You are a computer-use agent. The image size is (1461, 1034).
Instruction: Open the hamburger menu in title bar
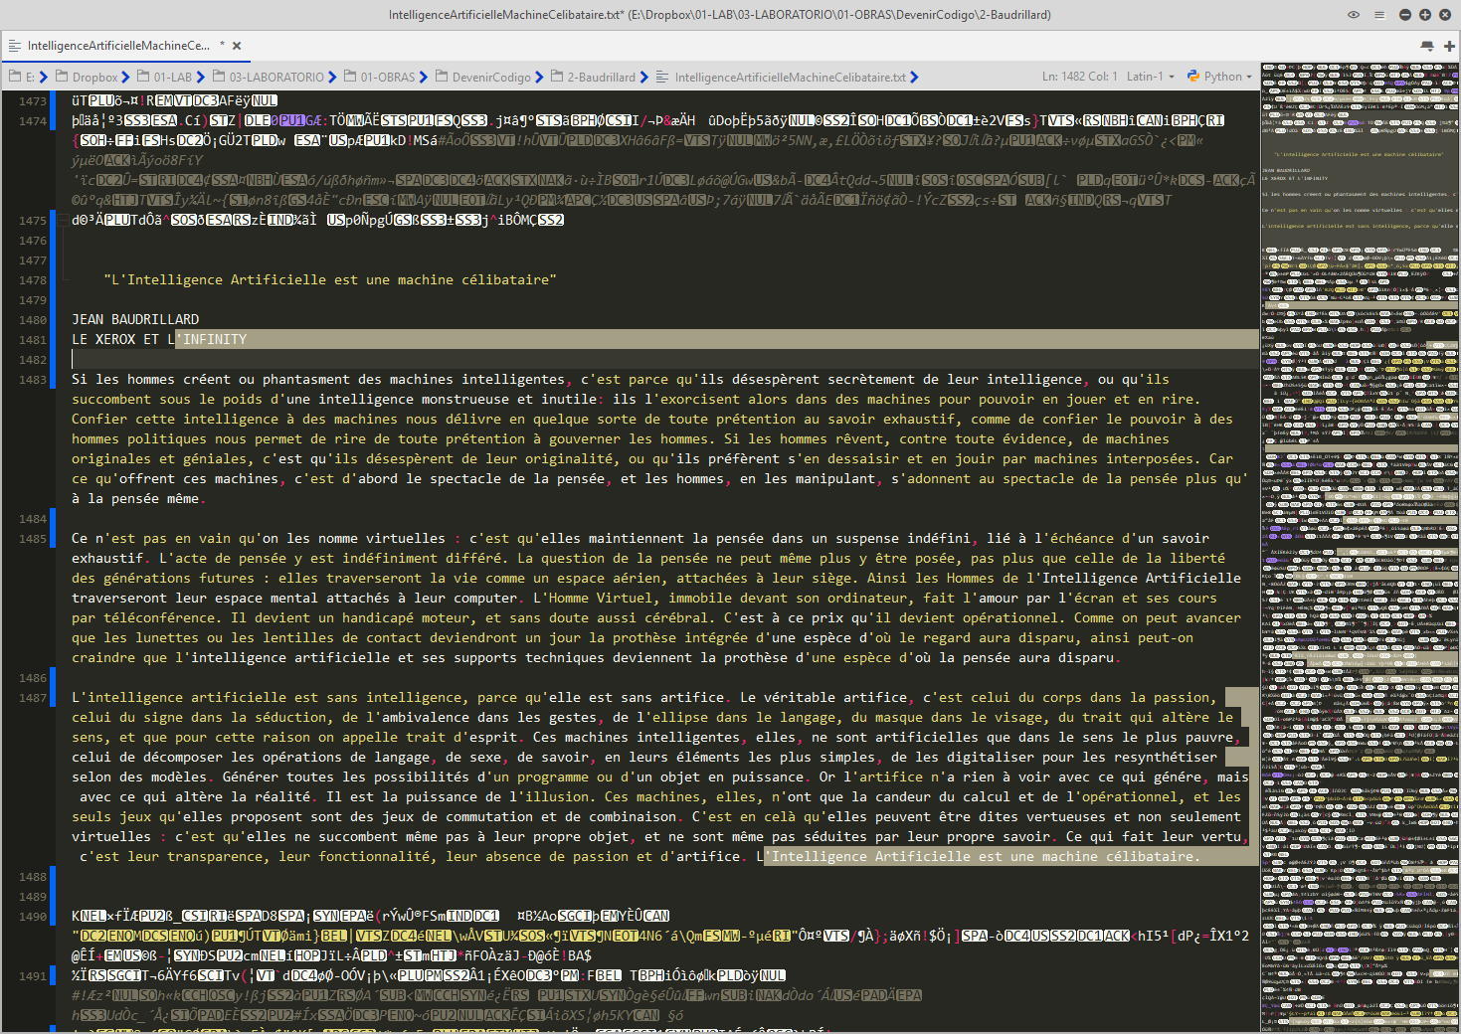point(1378,15)
